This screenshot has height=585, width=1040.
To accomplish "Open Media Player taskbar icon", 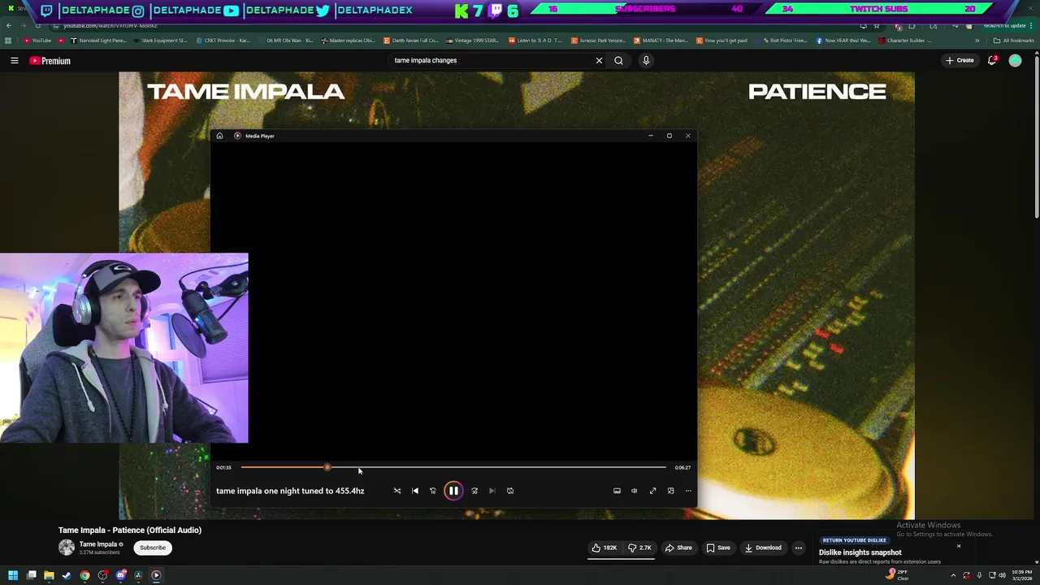I will click(156, 575).
